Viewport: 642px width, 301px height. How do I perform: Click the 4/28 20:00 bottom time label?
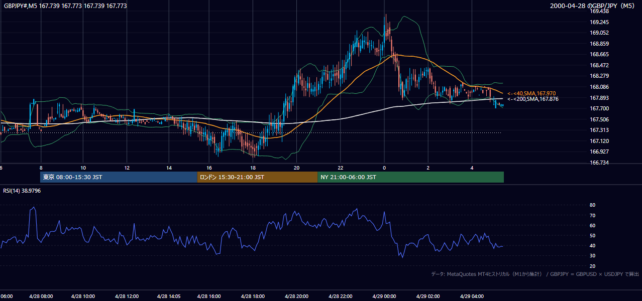point(297,296)
